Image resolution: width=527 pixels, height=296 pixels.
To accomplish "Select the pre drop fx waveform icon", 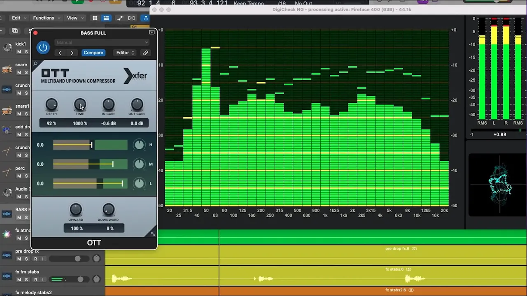I will point(7,255).
